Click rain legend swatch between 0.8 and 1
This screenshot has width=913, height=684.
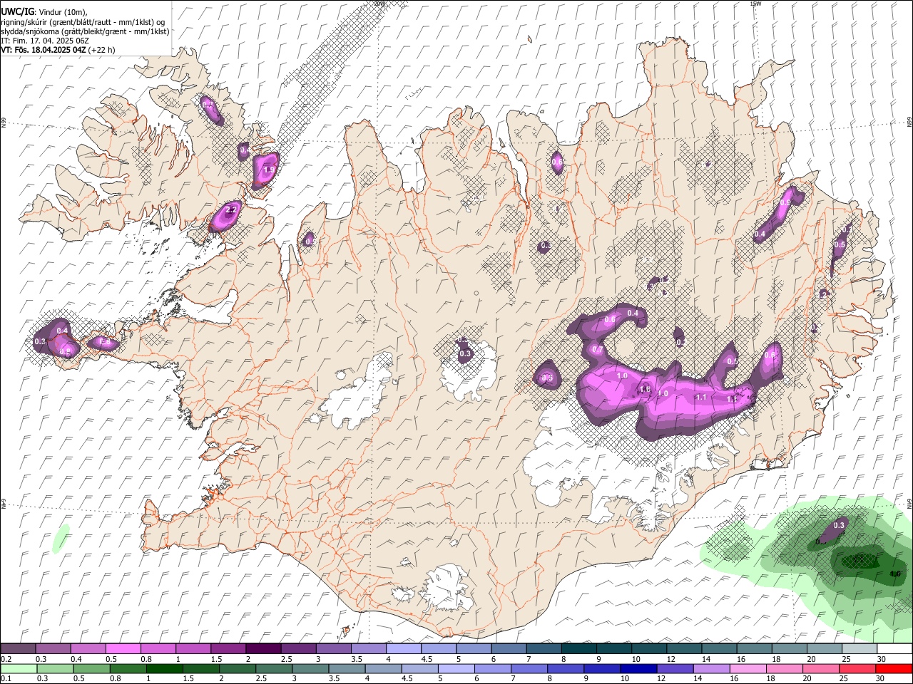pos(128,669)
